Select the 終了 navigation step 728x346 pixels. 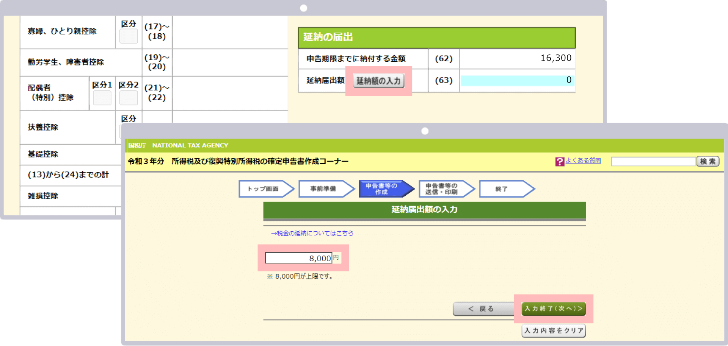pyautogui.click(x=505, y=189)
